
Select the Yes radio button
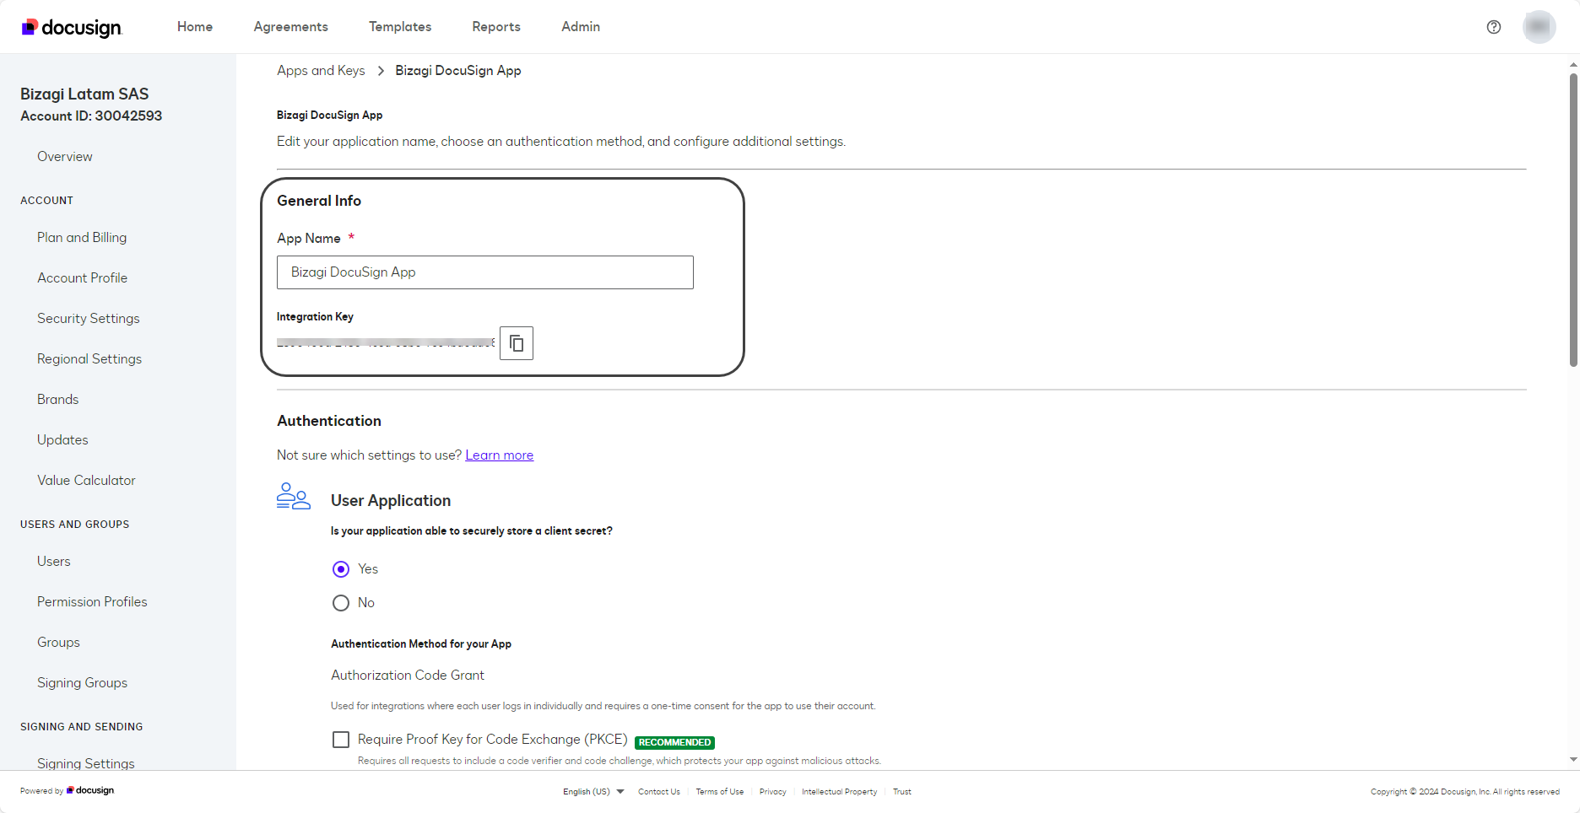pos(341,569)
